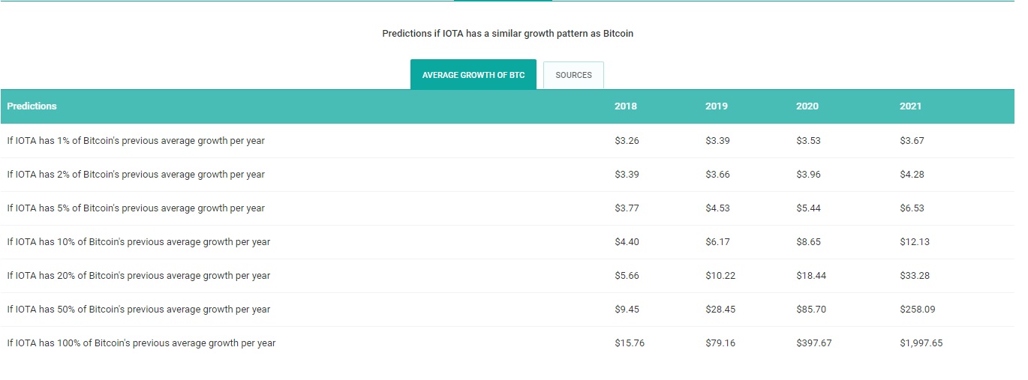Click the 2019 column header
Screen dimensions: 1028x380
click(x=716, y=106)
